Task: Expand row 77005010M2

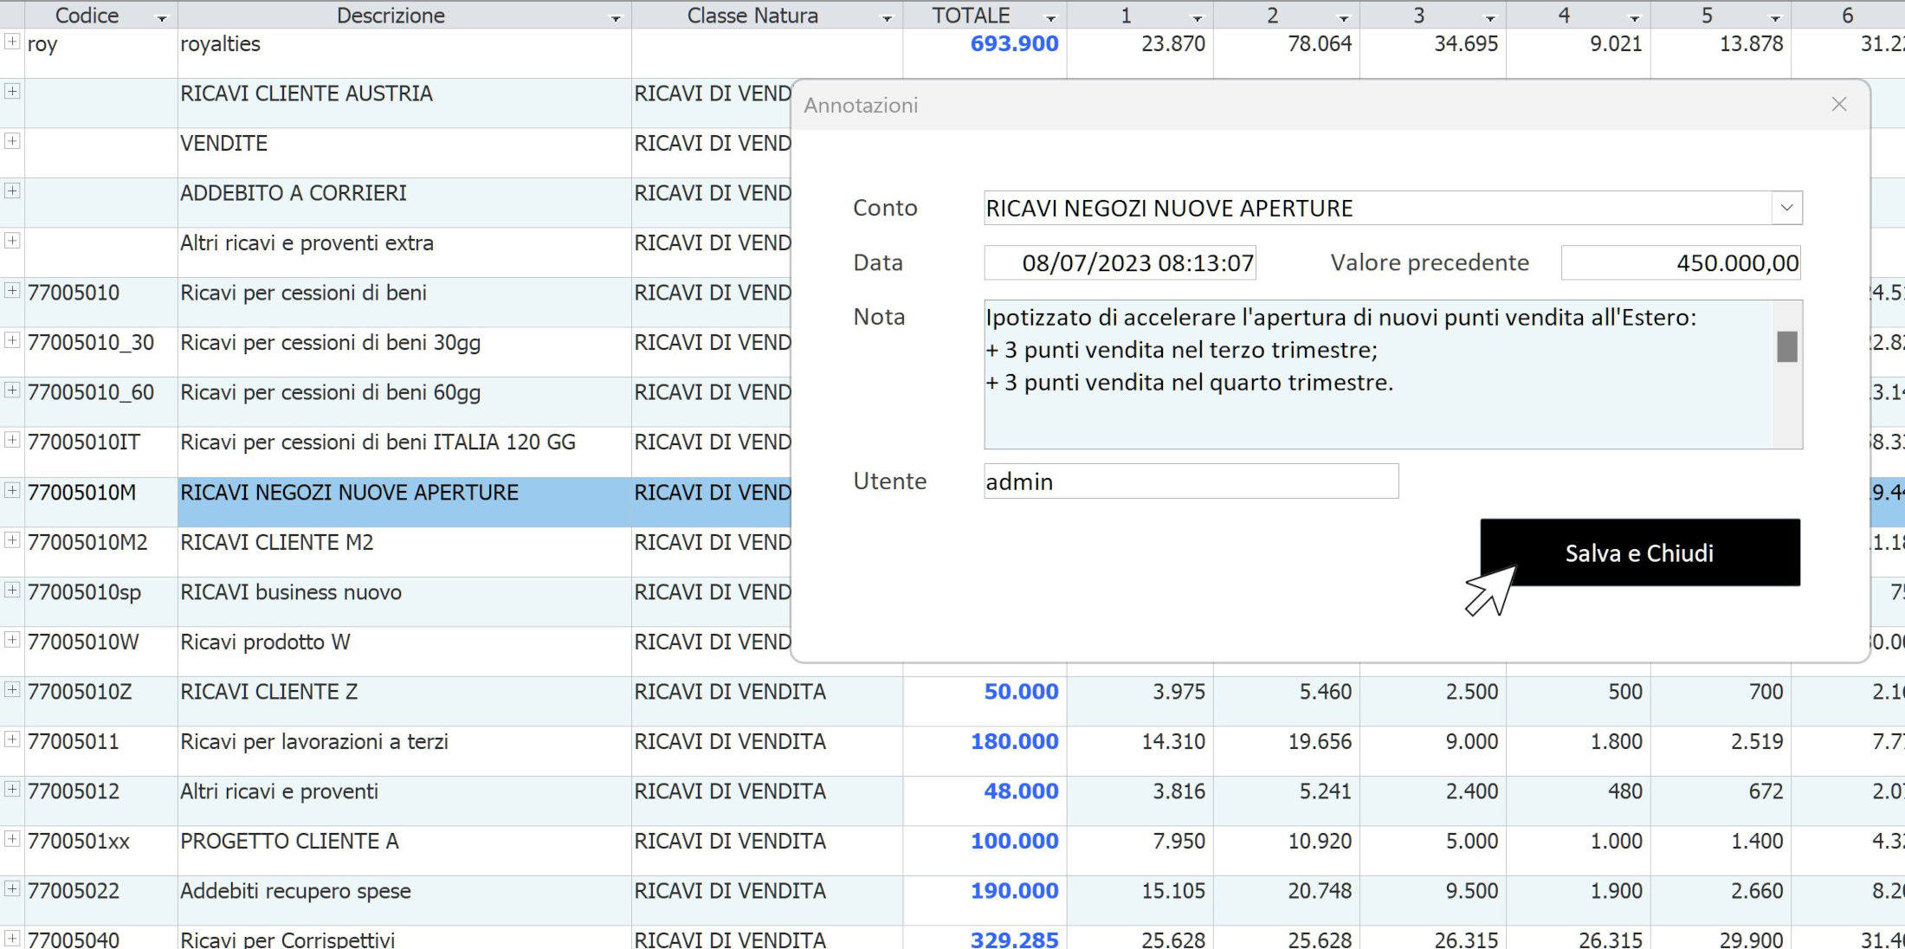Action: click(x=12, y=539)
